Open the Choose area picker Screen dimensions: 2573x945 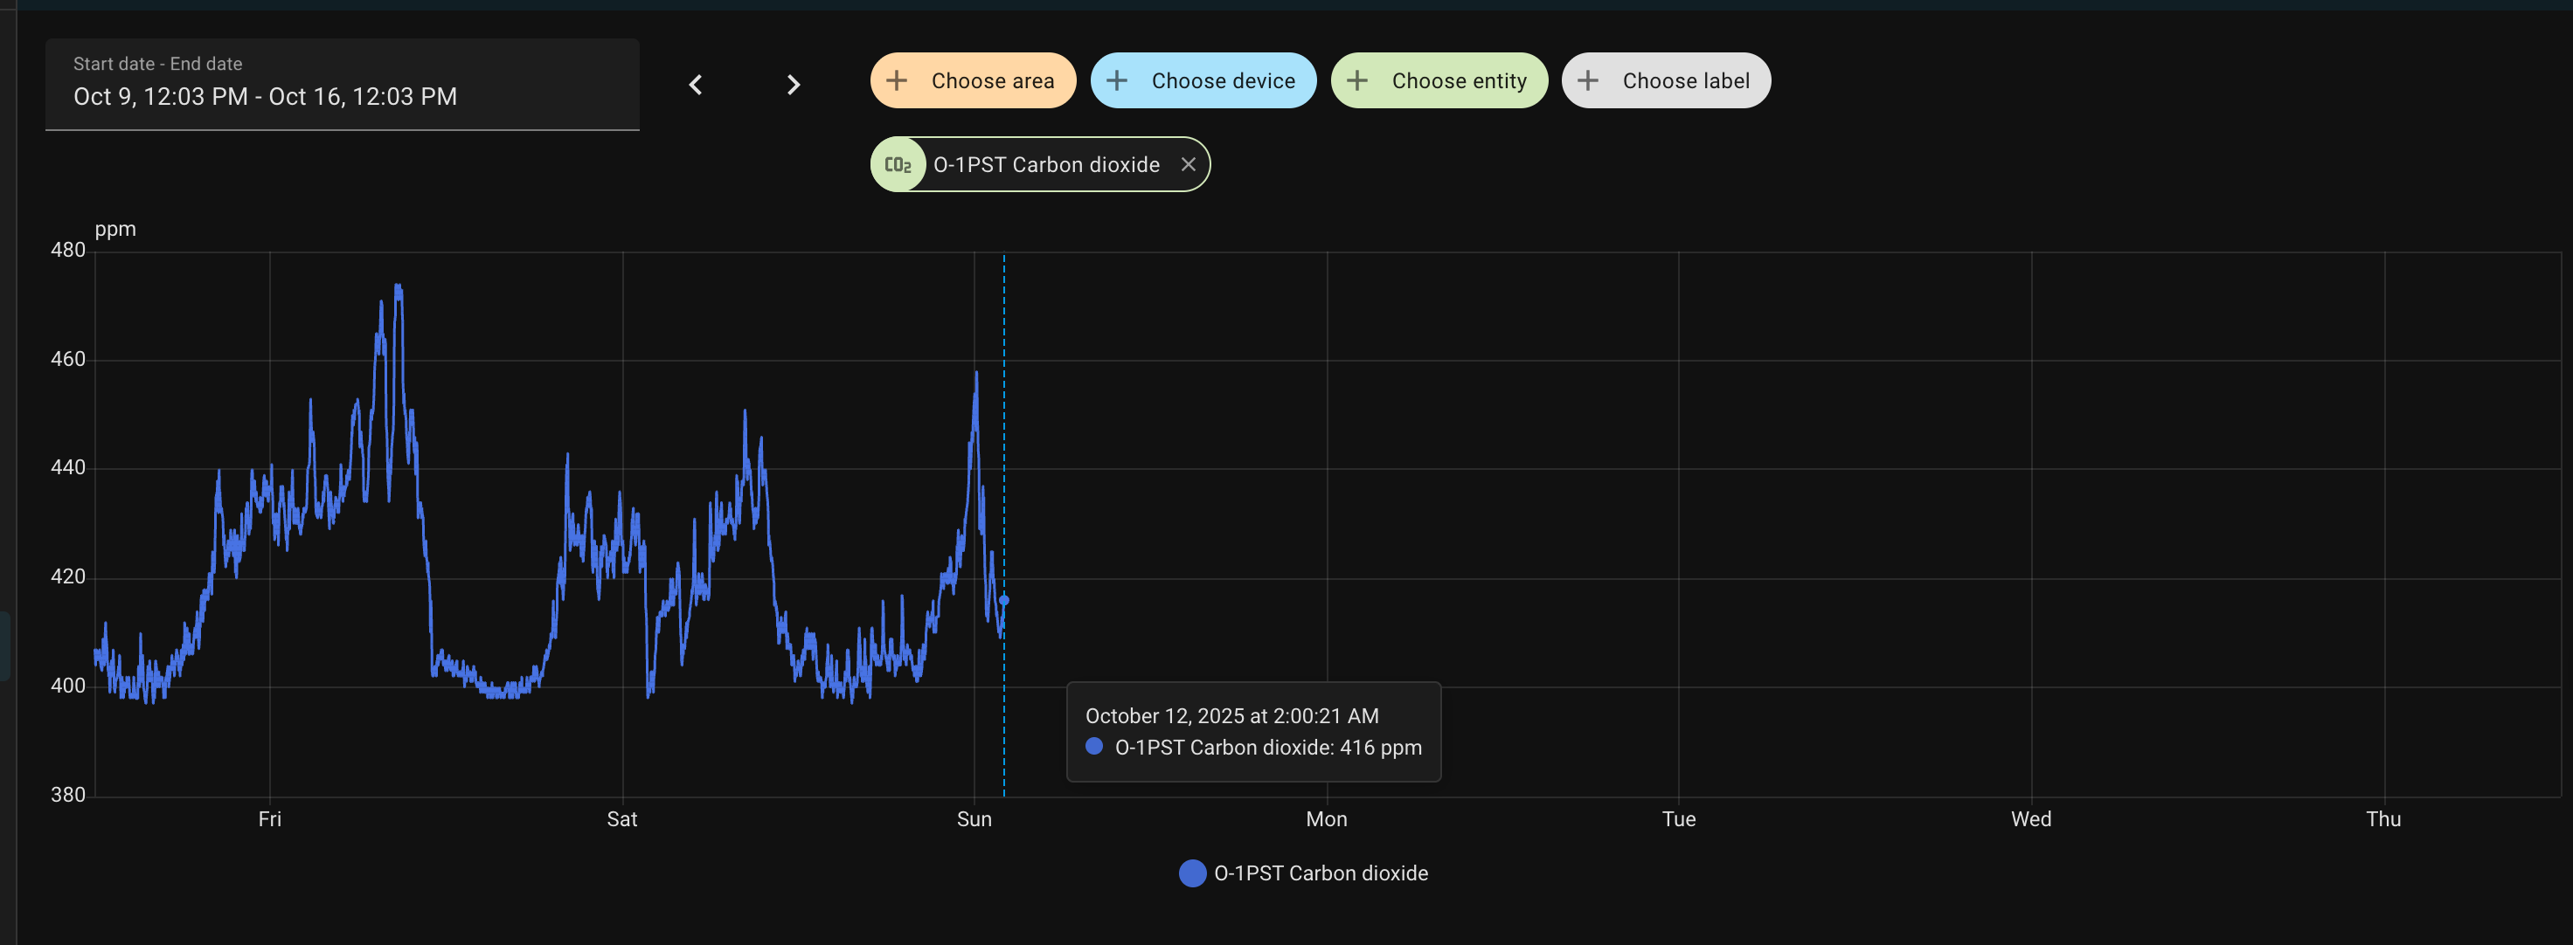[992, 81]
